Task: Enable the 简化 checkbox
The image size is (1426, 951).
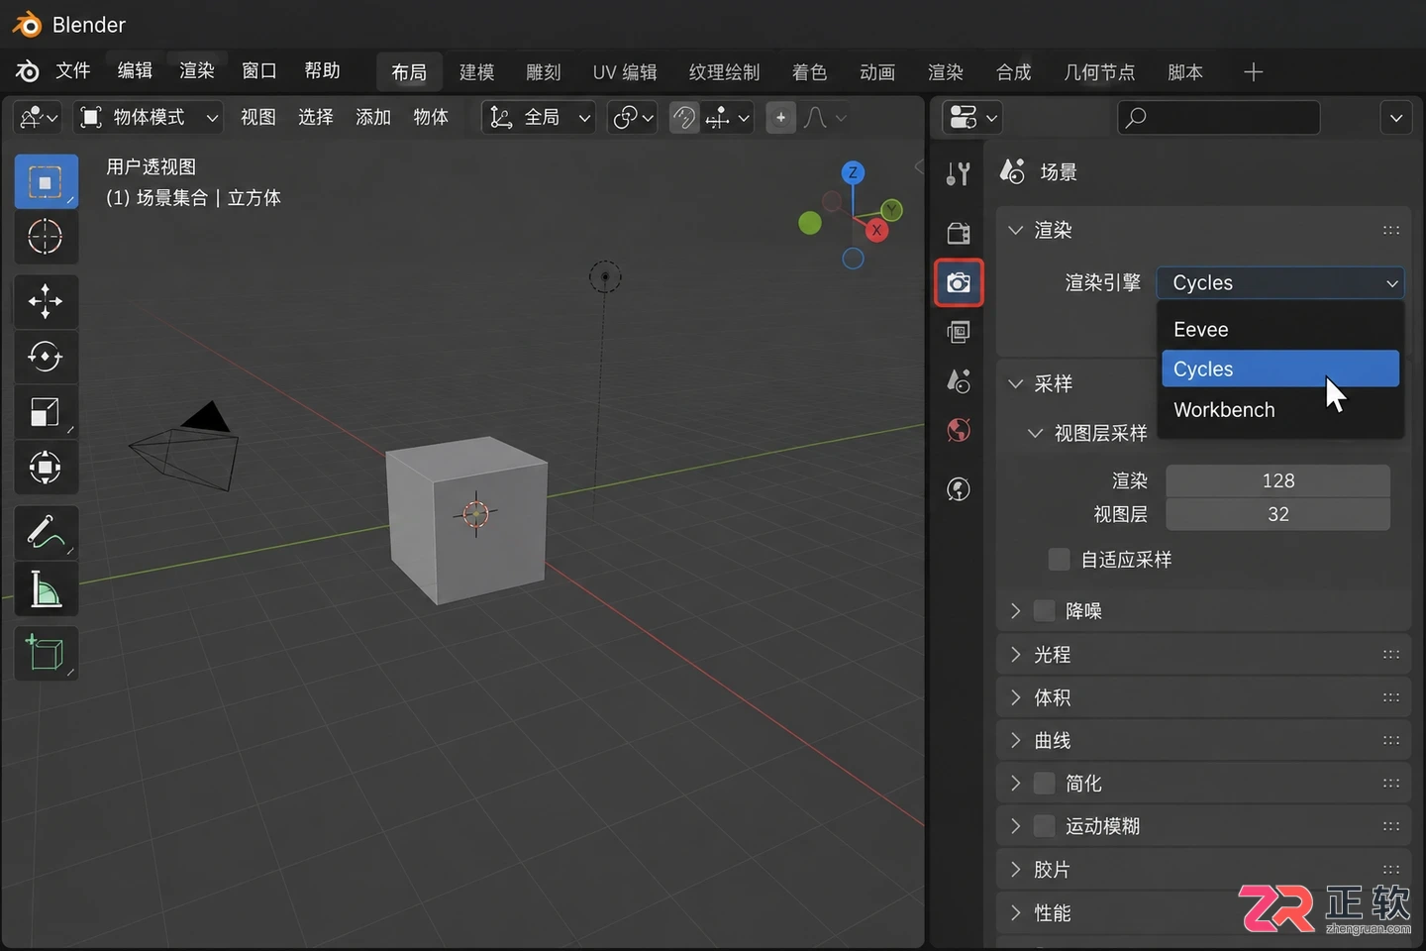Action: coord(1044,784)
